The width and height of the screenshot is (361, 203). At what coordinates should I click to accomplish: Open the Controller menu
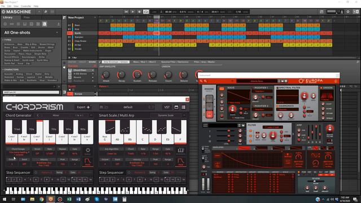pyautogui.click(x=26, y=6)
